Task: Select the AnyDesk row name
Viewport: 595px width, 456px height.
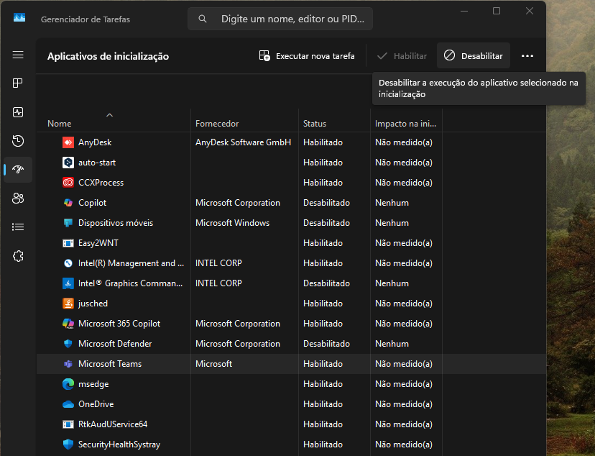Action: 95,142
